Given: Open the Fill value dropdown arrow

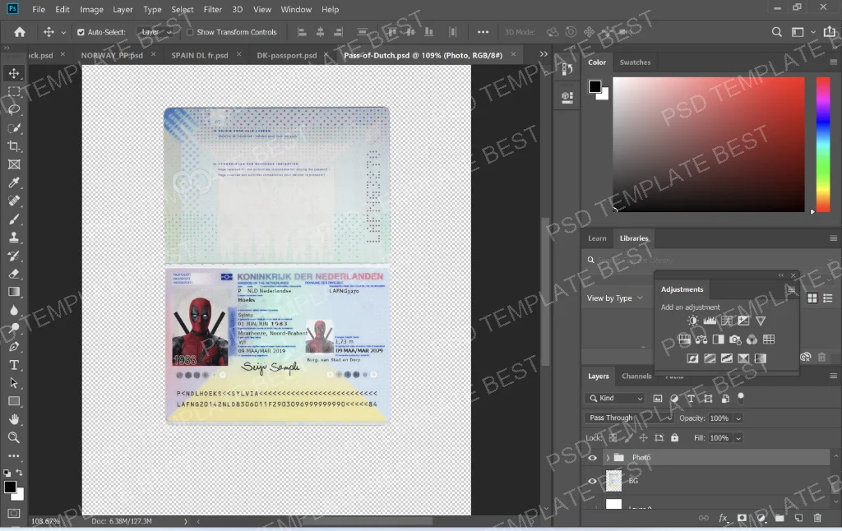Looking at the screenshot, I should click(x=738, y=438).
